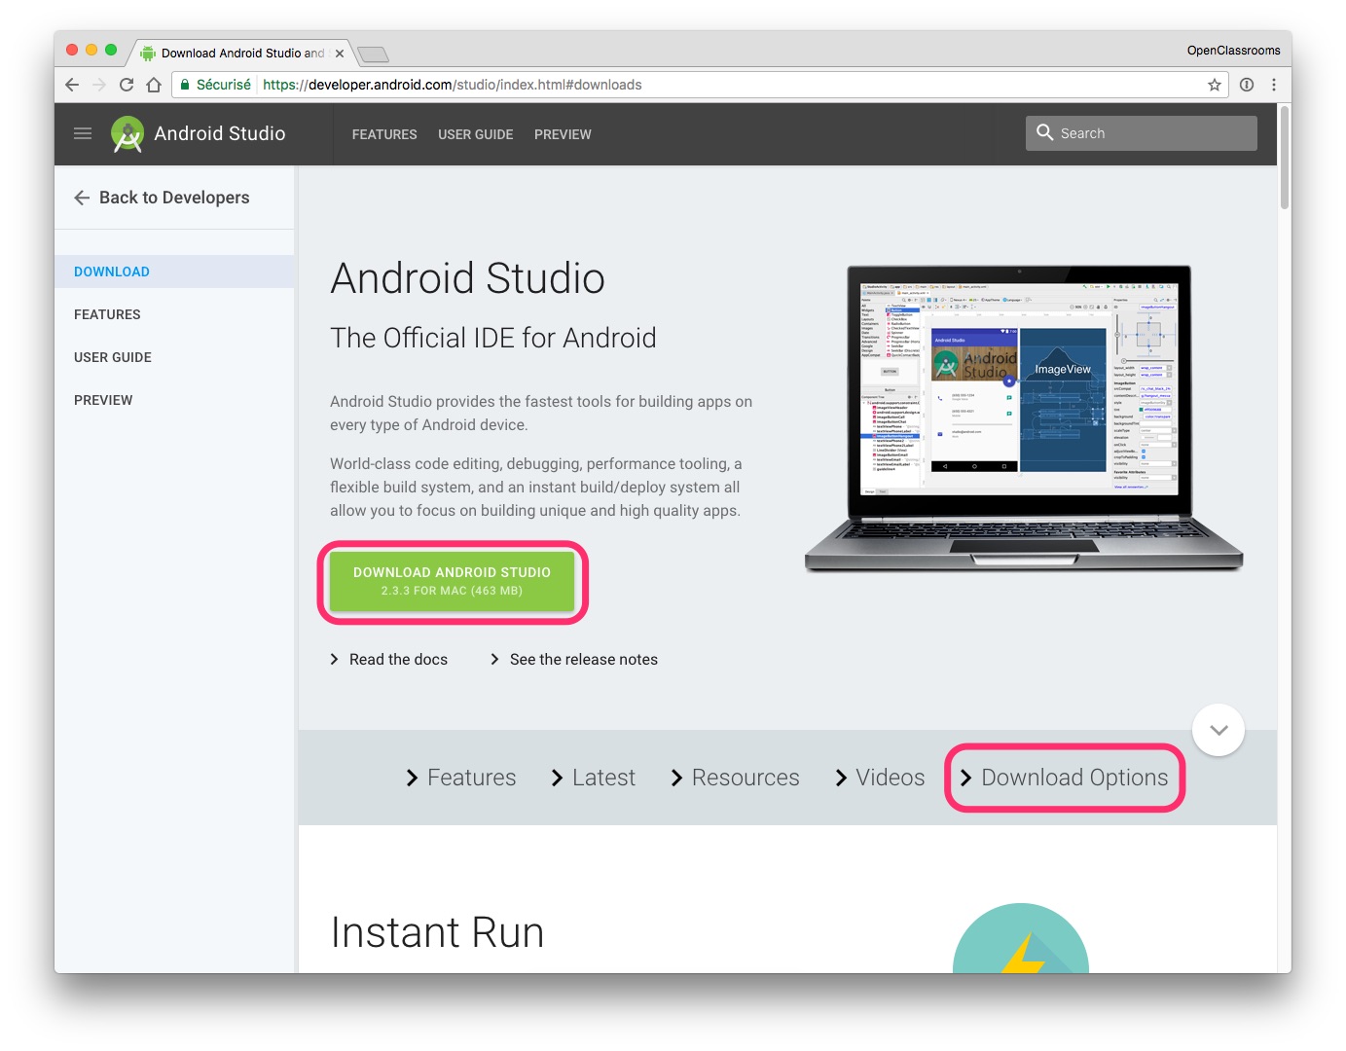Click The Official IDE for Android subtitle
1346x1051 pixels.
(x=493, y=338)
